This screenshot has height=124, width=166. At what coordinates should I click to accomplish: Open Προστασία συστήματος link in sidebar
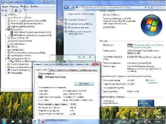(79, 28)
